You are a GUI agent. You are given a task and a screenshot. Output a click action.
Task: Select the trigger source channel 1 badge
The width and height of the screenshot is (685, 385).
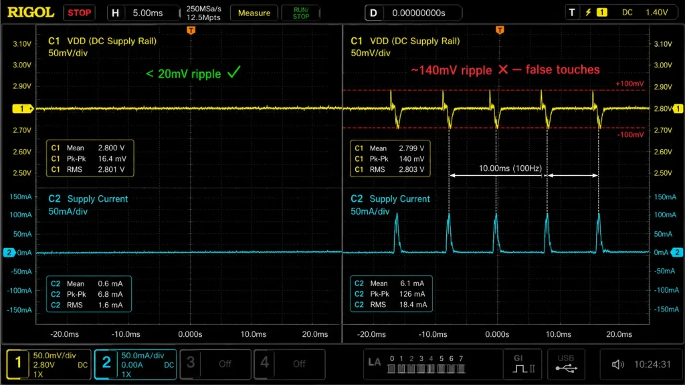point(602,13)
